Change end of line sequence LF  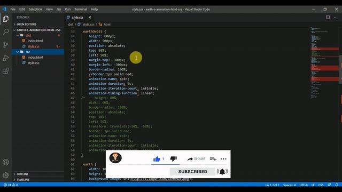click(x=313, y=185)
